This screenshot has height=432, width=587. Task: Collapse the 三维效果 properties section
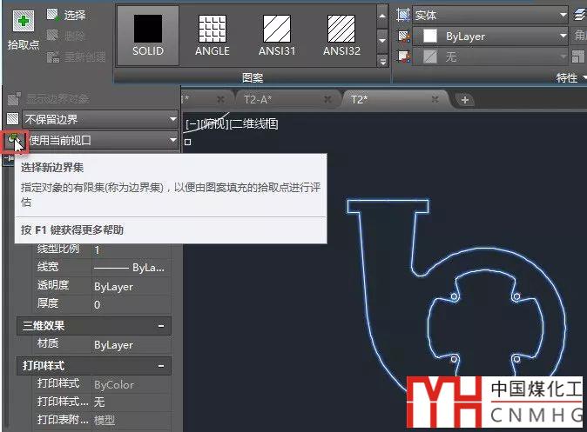pos(161,326)
